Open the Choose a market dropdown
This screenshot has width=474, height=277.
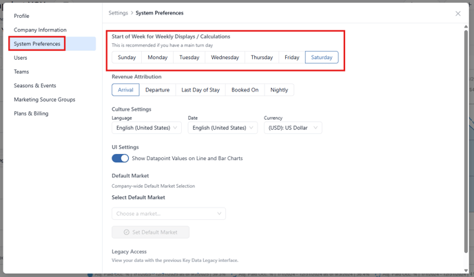click(169, 214)
